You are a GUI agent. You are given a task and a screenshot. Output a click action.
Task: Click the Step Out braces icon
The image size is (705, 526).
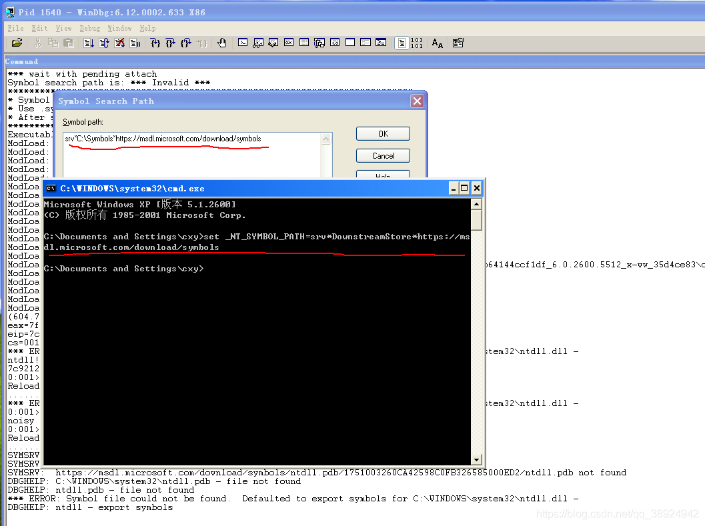point(185,43)
